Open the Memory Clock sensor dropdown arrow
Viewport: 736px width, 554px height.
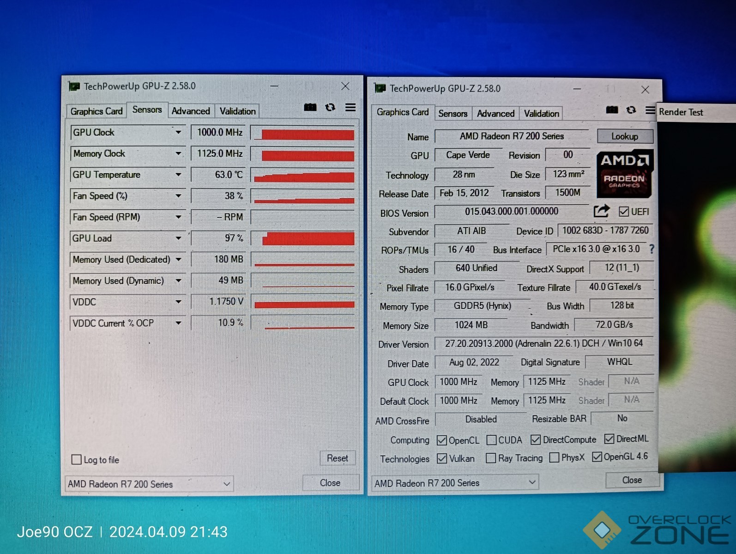coord(178,153)
